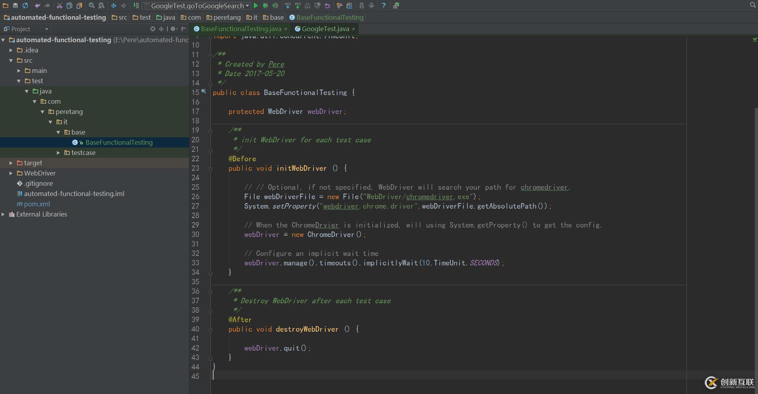Screen dimensions: 758x394
Task: Click the Make Project build icon
Action: click(x=136, y=6)
